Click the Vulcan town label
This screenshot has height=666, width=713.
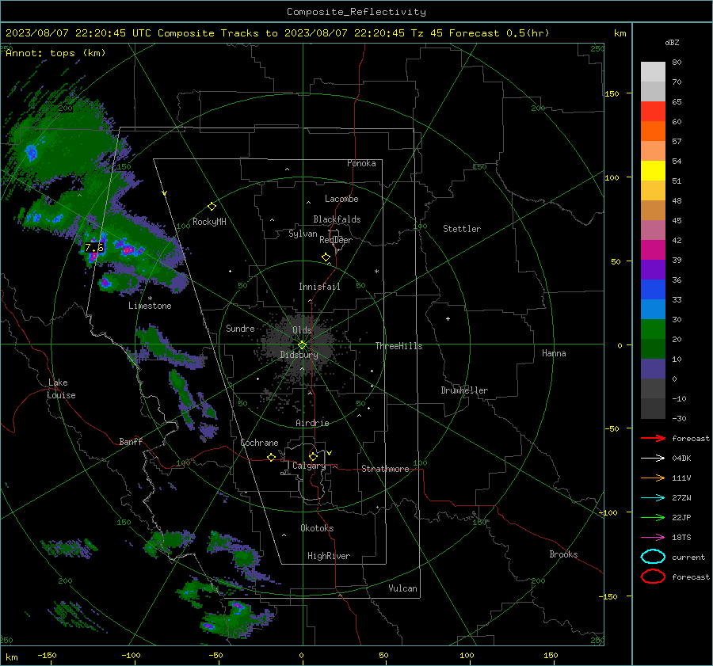coord(402,588)
